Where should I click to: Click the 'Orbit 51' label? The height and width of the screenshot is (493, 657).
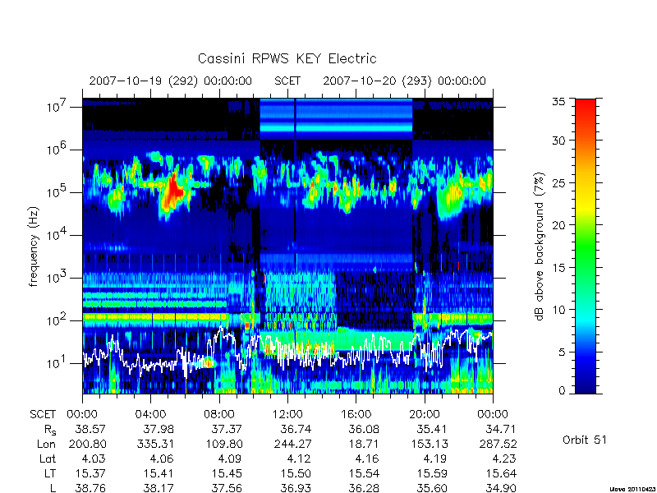pyautogui.click(x=585, y=440)
